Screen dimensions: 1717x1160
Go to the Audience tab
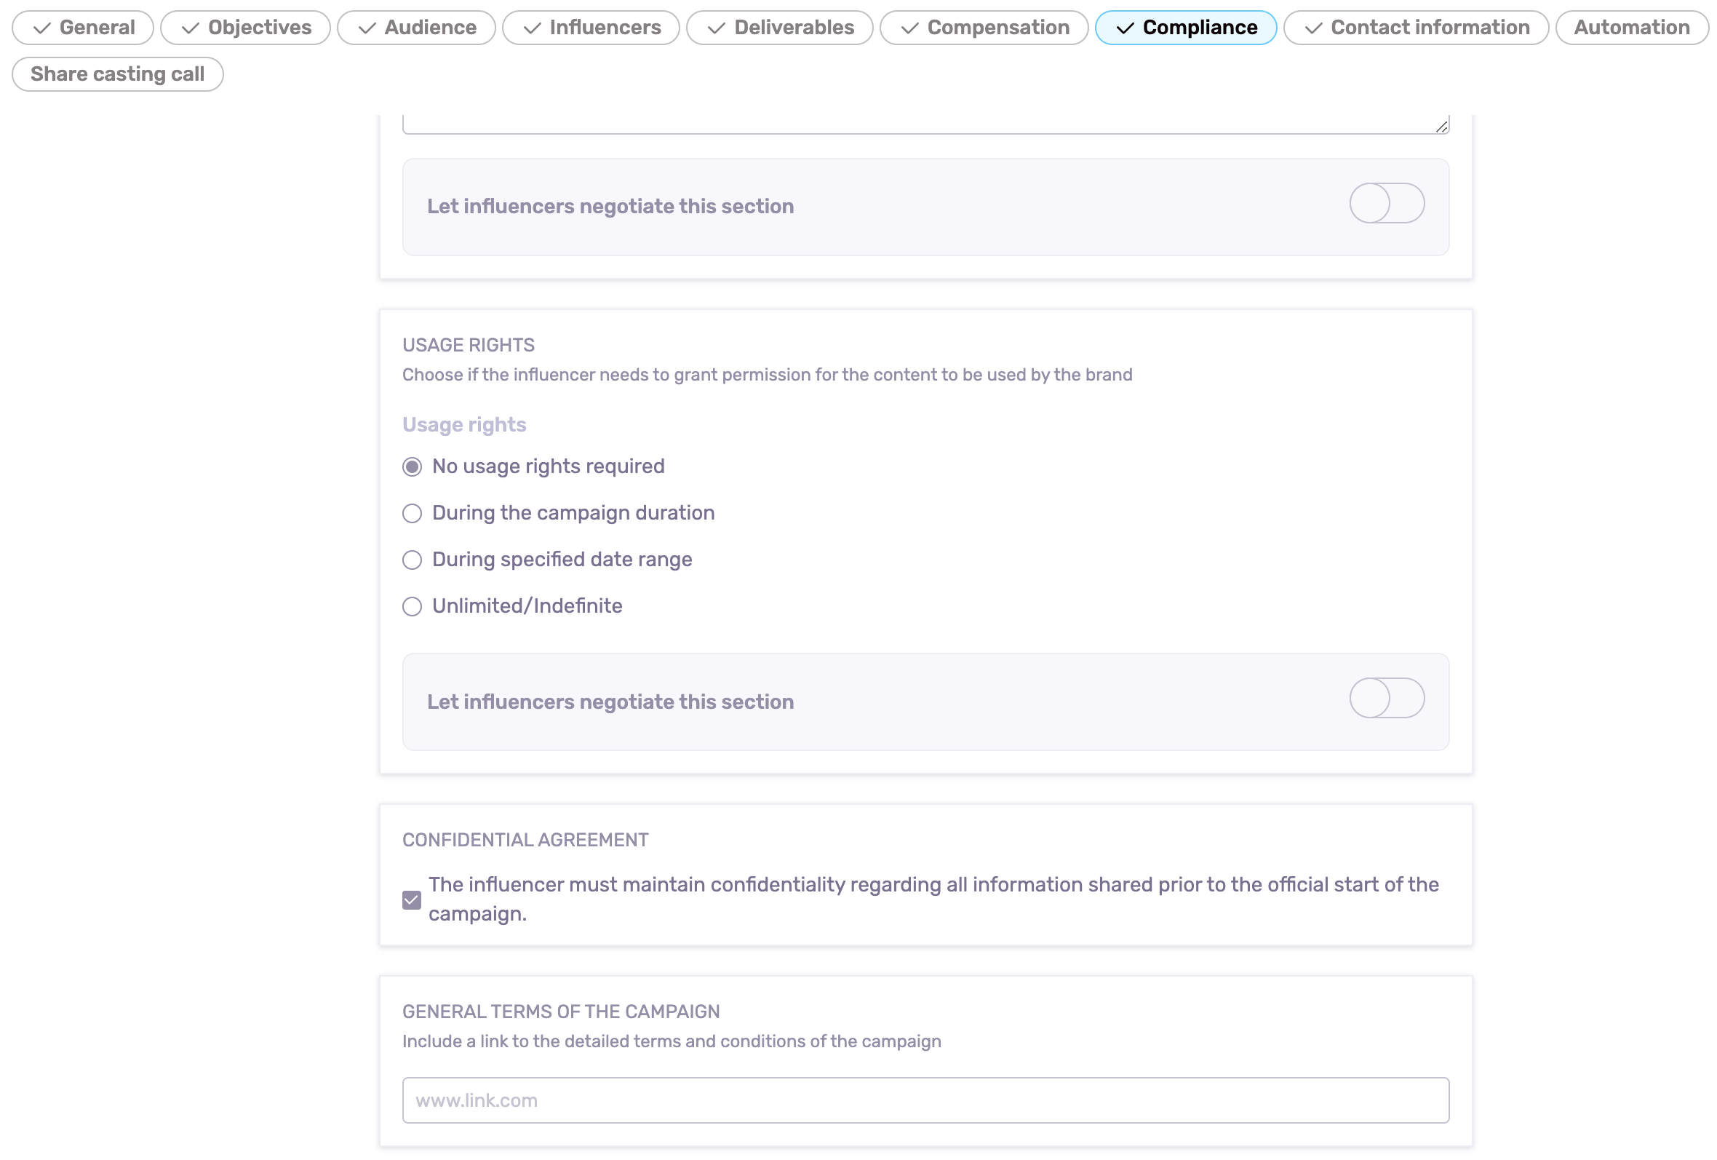coord(416,28)
